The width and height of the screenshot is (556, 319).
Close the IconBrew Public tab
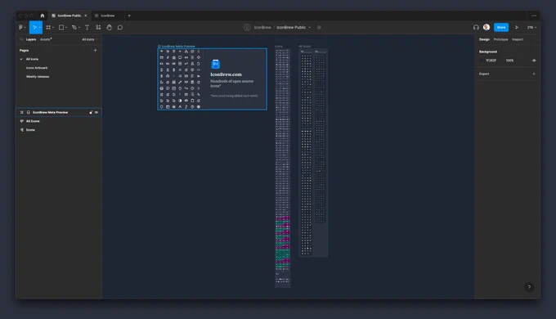86,16
